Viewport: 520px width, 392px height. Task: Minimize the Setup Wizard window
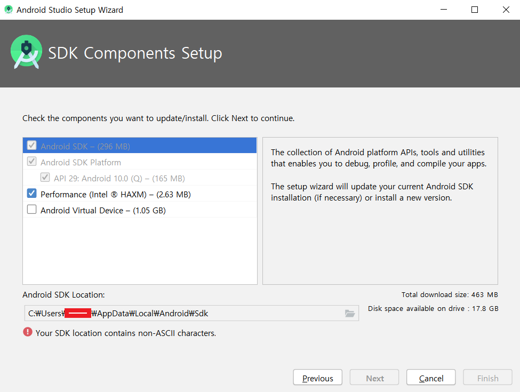click(x=444, y=10)
